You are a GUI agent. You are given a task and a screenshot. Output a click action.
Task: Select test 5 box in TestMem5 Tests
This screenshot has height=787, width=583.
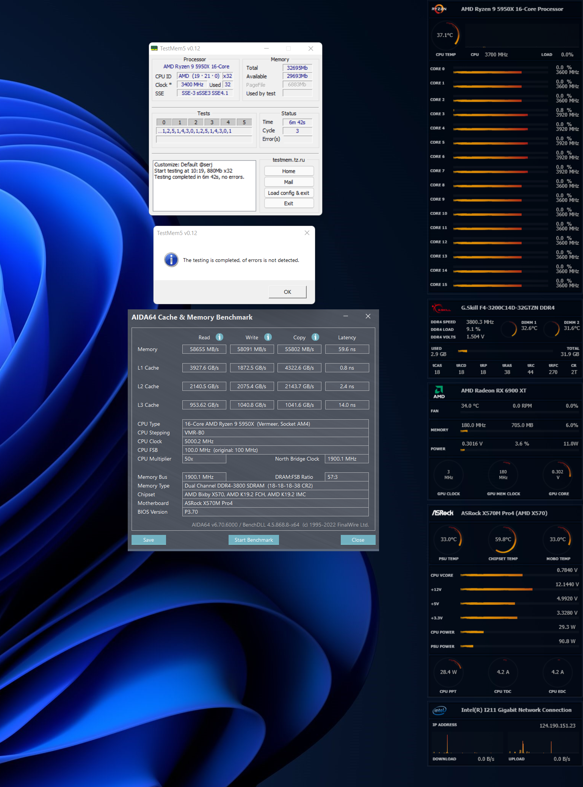tap(244, 122)
